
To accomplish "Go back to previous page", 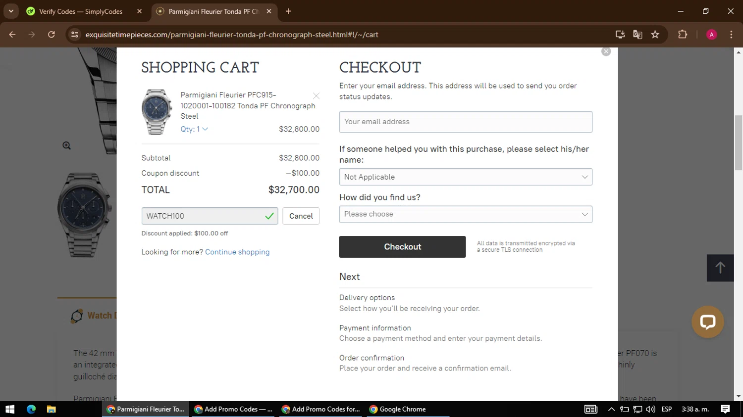I will (x=12, y=35).
